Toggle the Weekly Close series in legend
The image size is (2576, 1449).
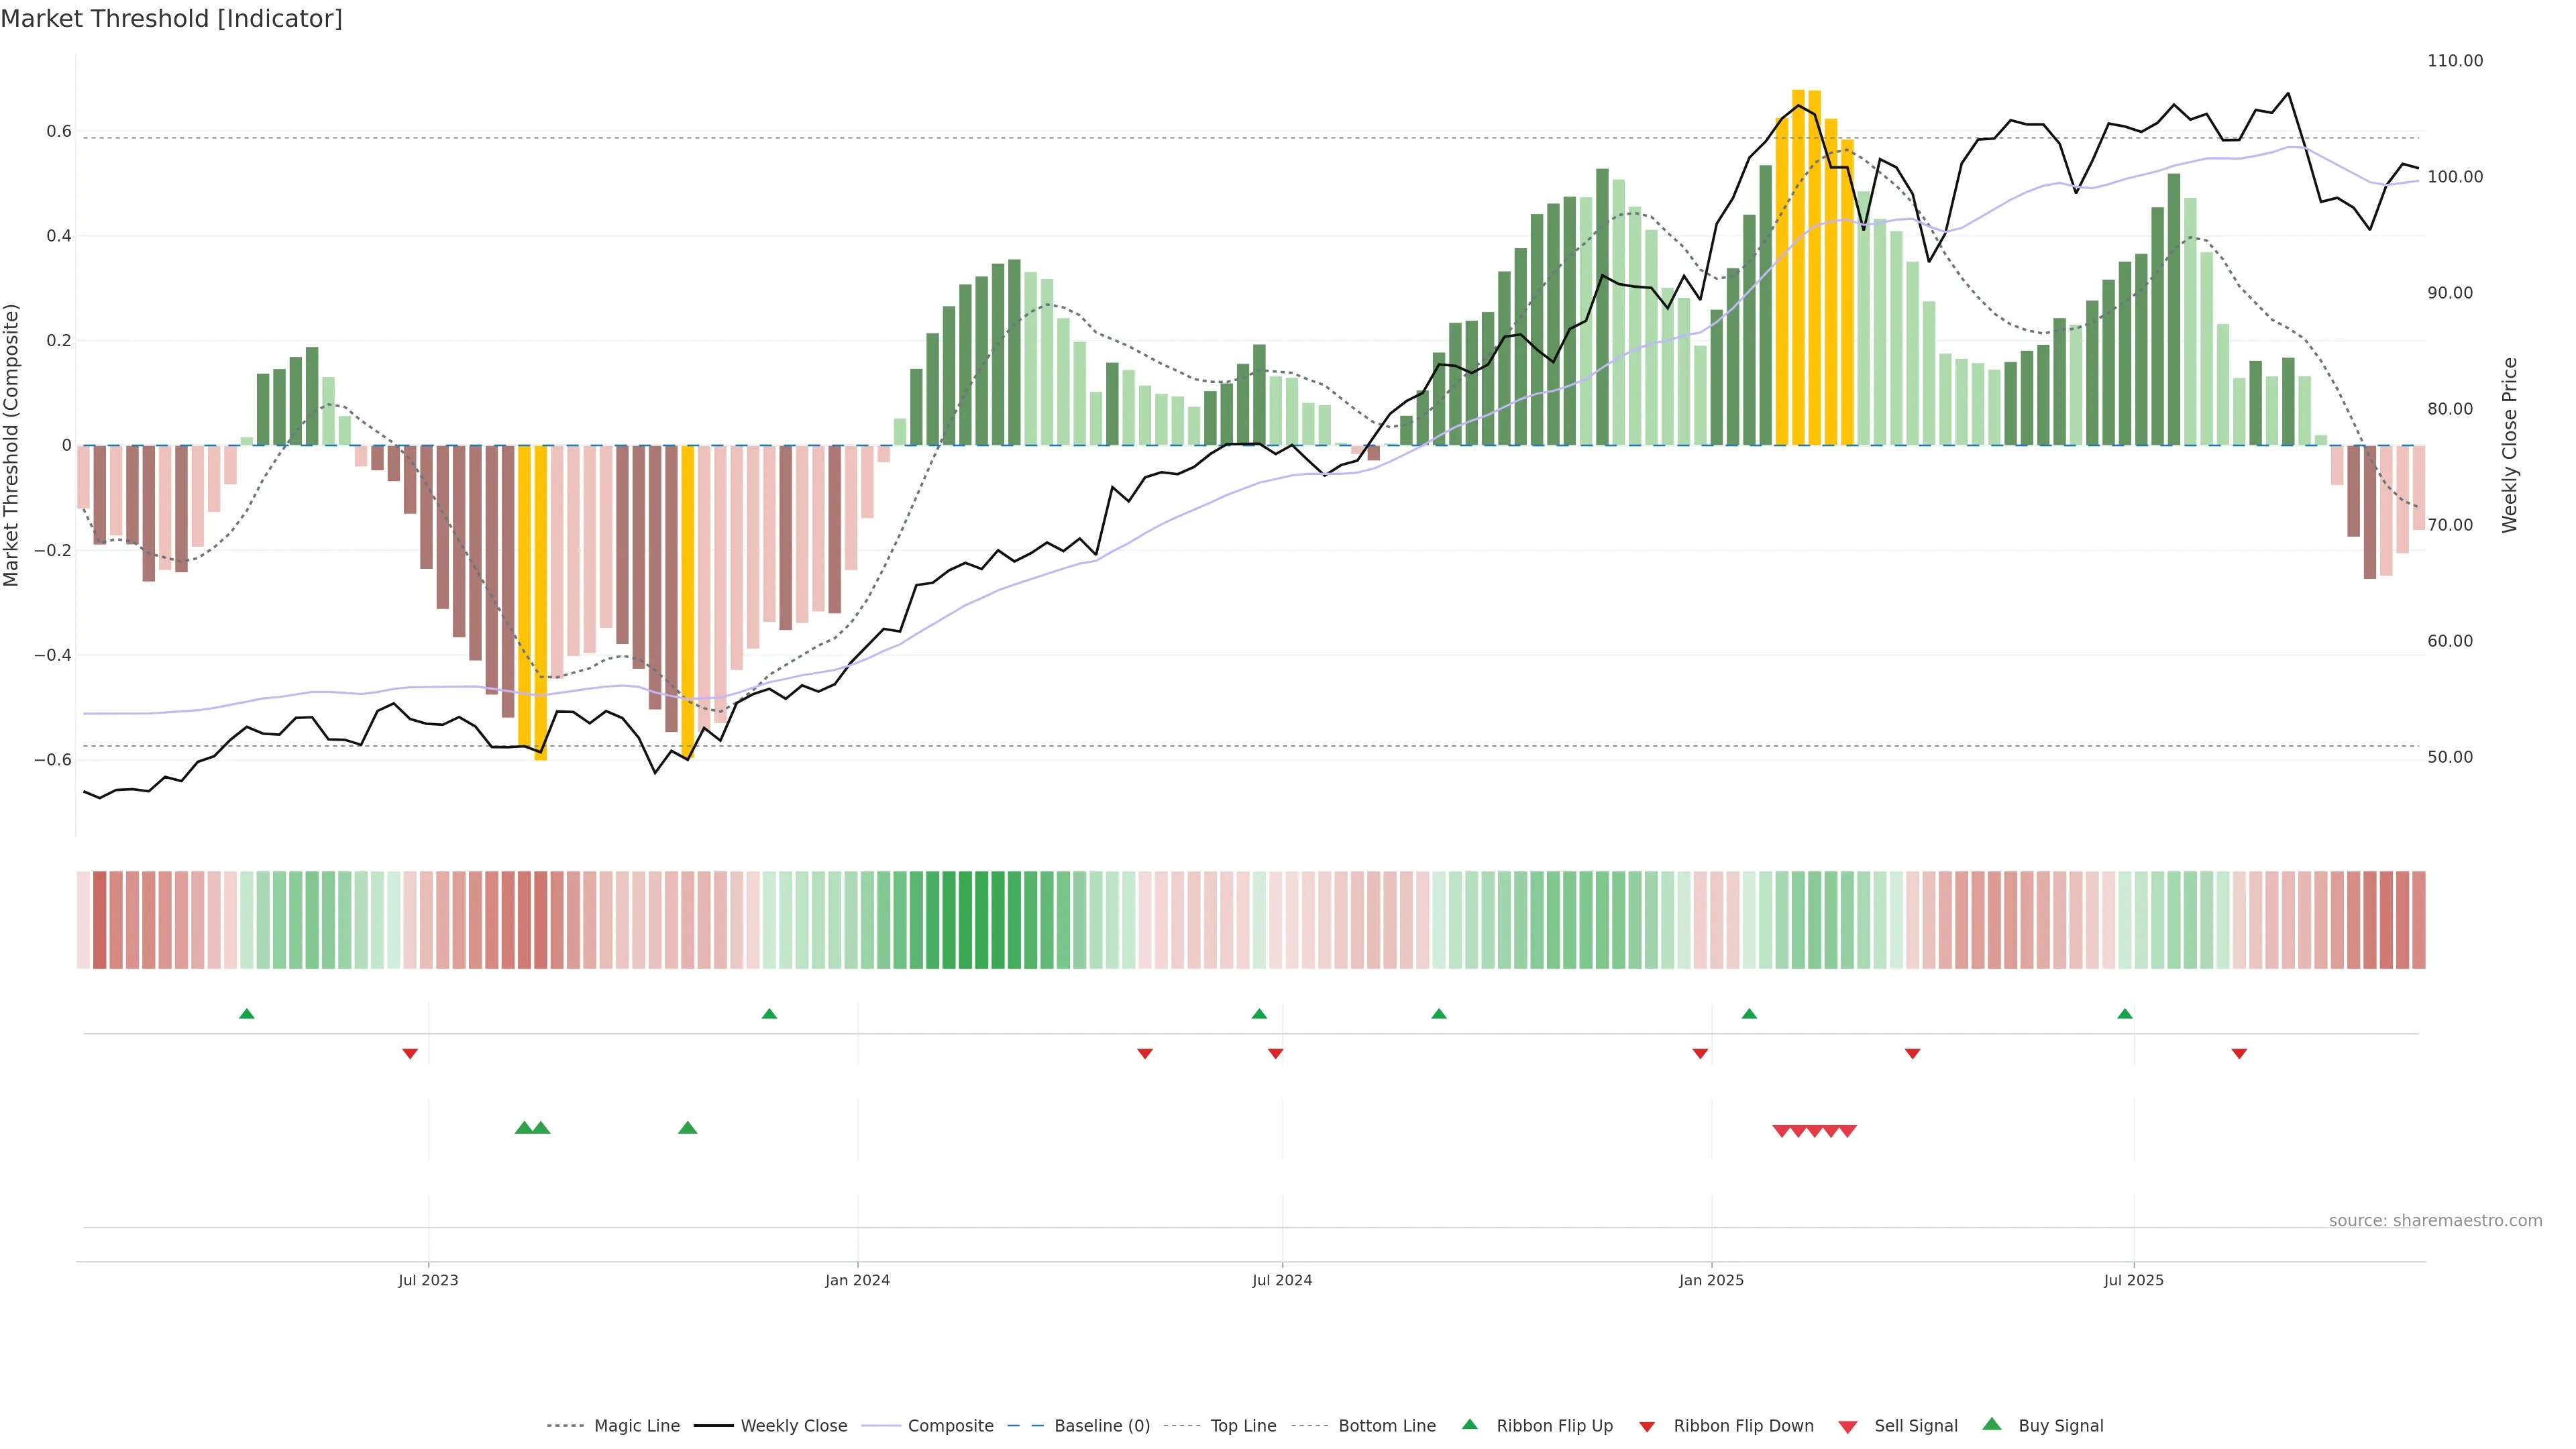pos(793,1426)
